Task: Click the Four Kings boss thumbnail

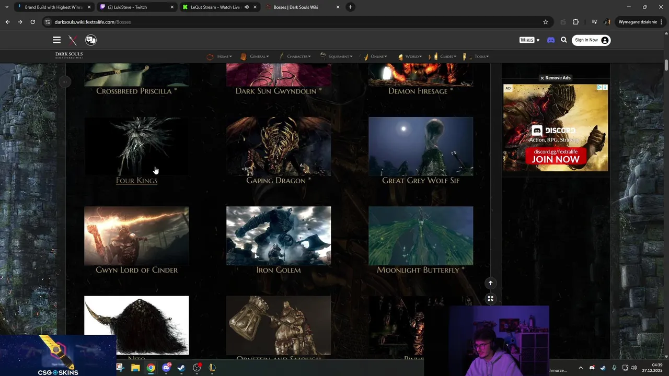Action: point(136,146)
